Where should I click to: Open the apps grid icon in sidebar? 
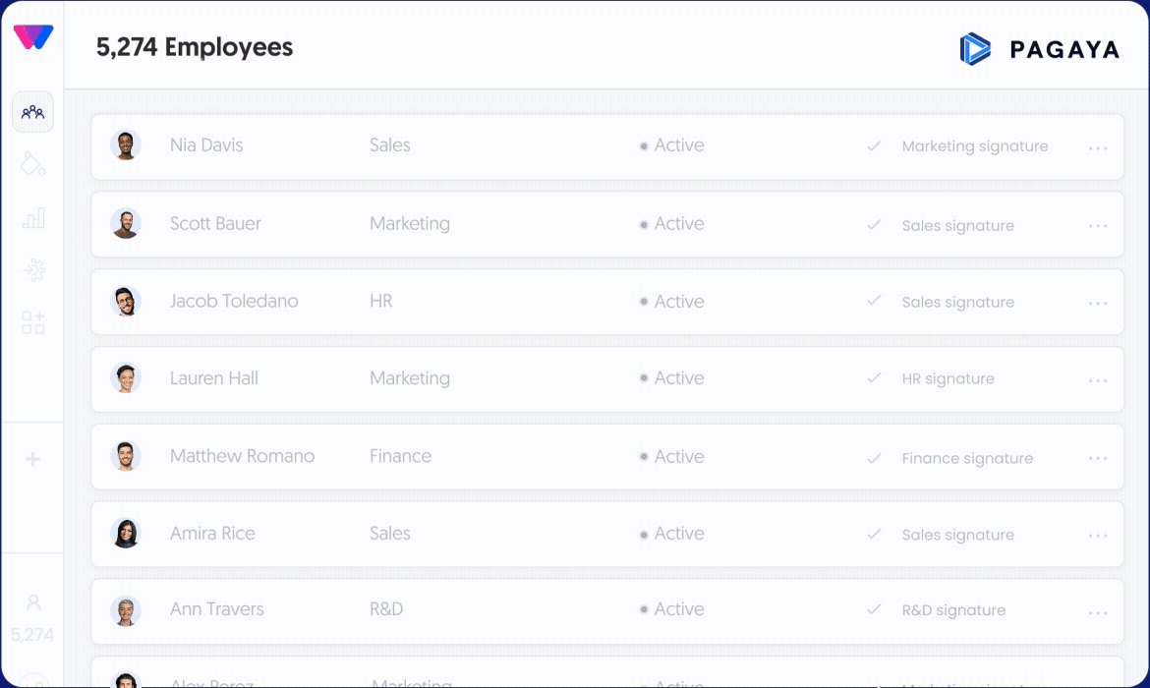(32, 322)
